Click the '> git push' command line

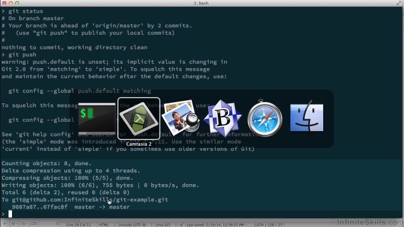[19, 55]
